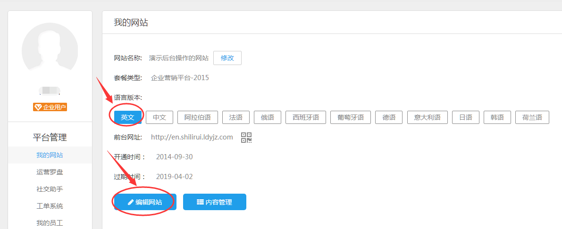Open 内容管理 content management
Screen dimensions: 562x229
pos(214,202)
